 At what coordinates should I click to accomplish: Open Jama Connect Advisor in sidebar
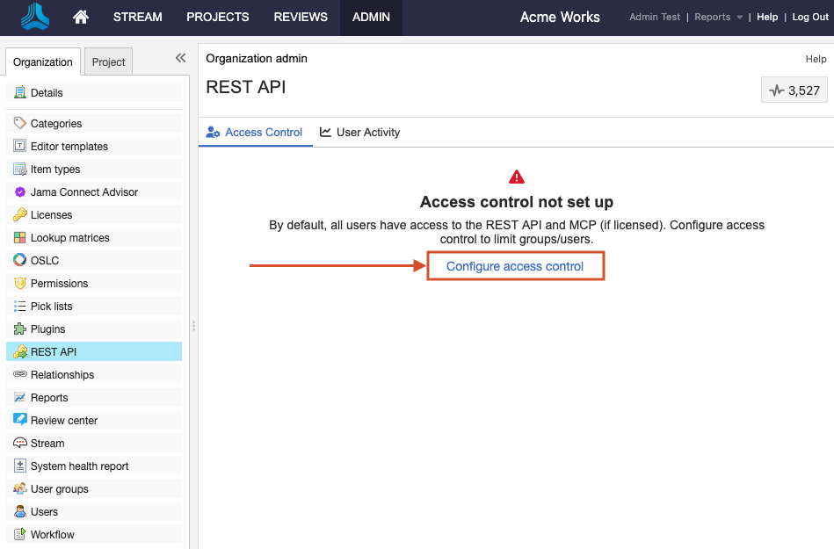tap(94, 191)
